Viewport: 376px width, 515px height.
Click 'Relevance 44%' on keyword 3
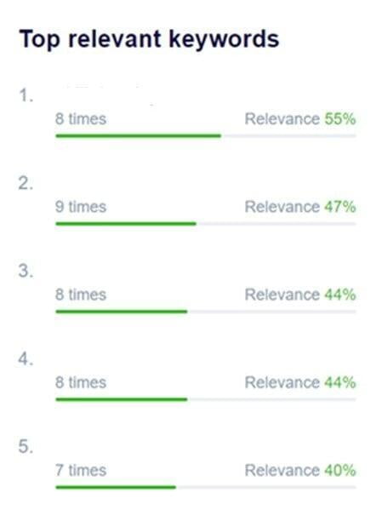[300, 295]
